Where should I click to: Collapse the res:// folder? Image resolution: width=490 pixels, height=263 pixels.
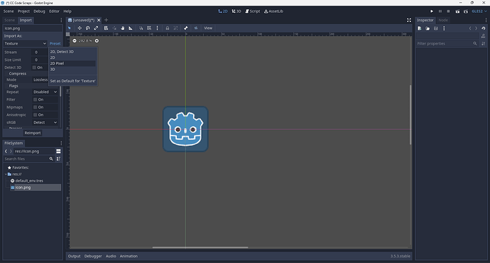coord(6,174)
